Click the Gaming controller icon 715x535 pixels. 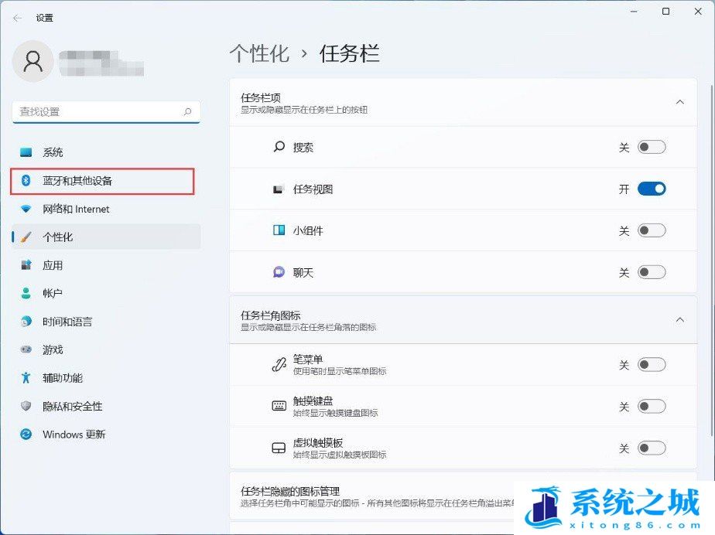point(26,350)
